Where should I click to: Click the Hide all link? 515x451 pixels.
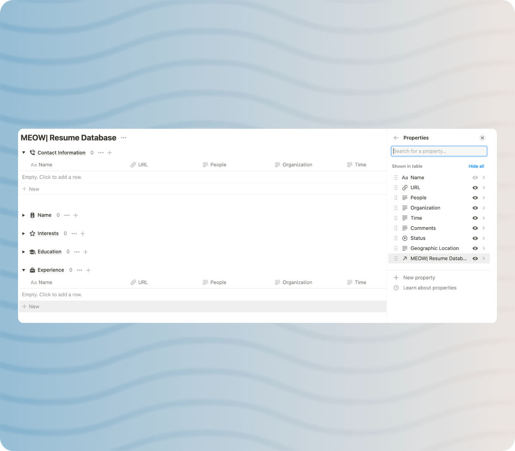(476, 166)
